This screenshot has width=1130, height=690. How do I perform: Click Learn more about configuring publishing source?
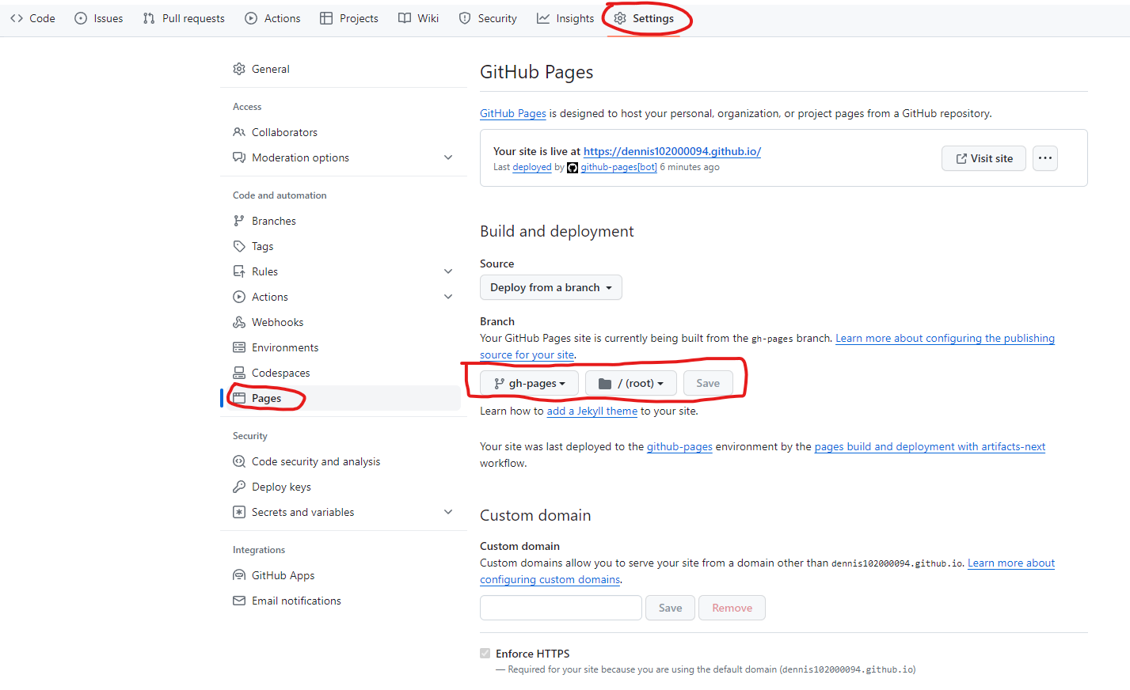coord(945,338)
